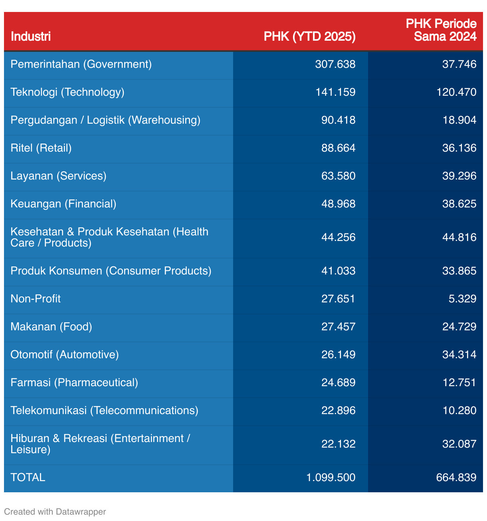Click the Telekomunikasi (Telecommunications) row label

[x=104, y=410]
